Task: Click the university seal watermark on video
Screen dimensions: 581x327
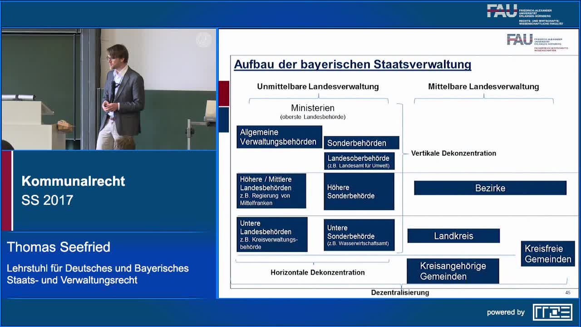Action: click(x=204, y=40)
